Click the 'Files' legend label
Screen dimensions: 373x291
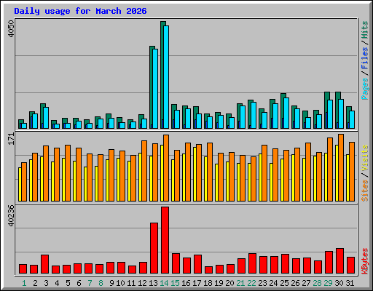(364, 58)
